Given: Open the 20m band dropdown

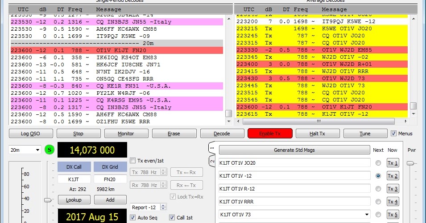Looking at the screenshot, I should [25, 150].
